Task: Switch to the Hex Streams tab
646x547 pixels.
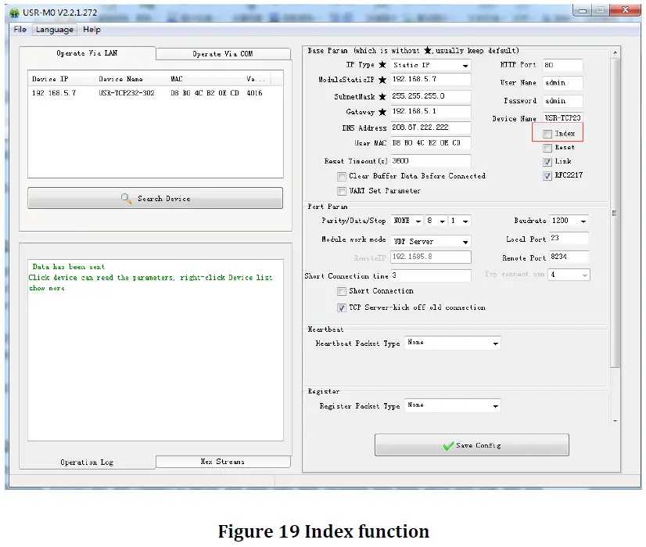Action: pyautogui.click(x=222, y=462)
